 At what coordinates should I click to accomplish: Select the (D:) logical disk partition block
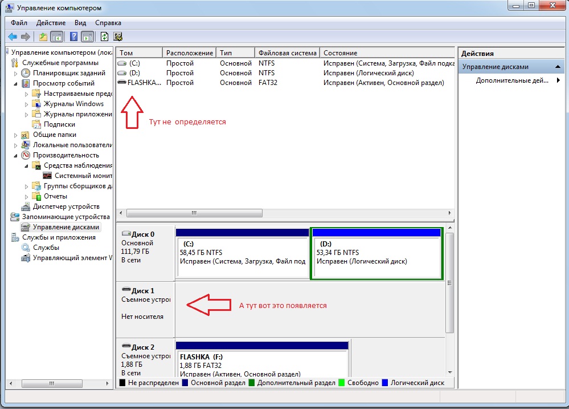pos(377,256)
